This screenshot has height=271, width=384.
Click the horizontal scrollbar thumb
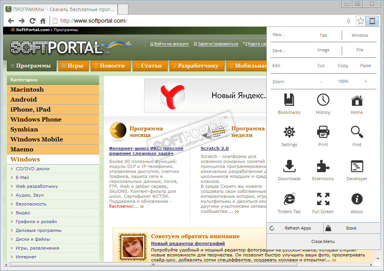(x=153, y=264)
